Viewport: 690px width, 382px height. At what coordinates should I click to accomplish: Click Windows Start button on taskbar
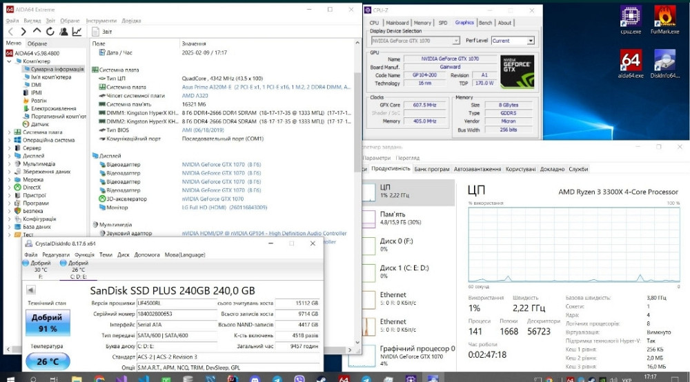point(10,379)
